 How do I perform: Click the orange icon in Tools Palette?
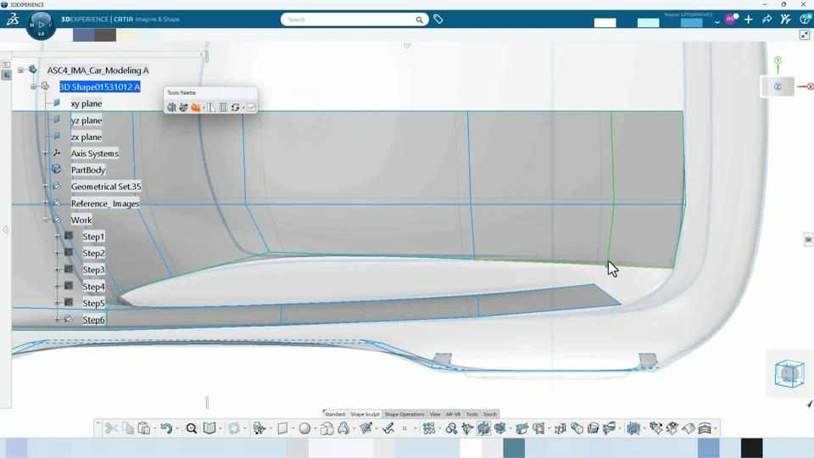pyautogui.click(x=196, y=108)
